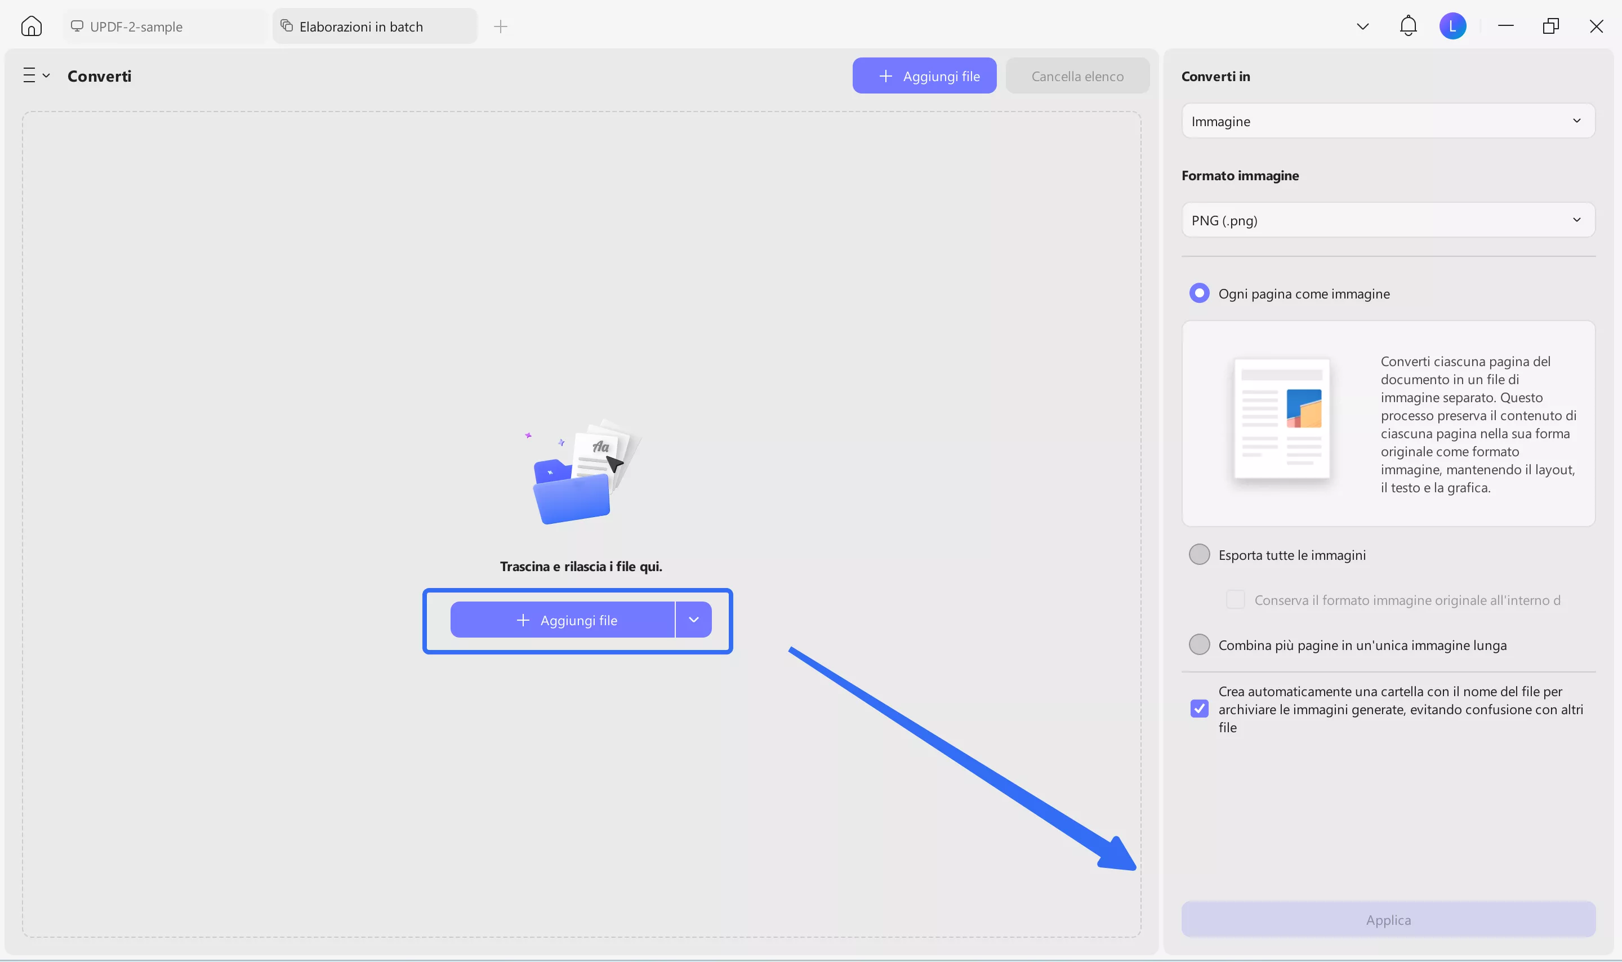
Task: Click the monitor icon on UPDF-2-sample tab
Action: pos(77,26)
